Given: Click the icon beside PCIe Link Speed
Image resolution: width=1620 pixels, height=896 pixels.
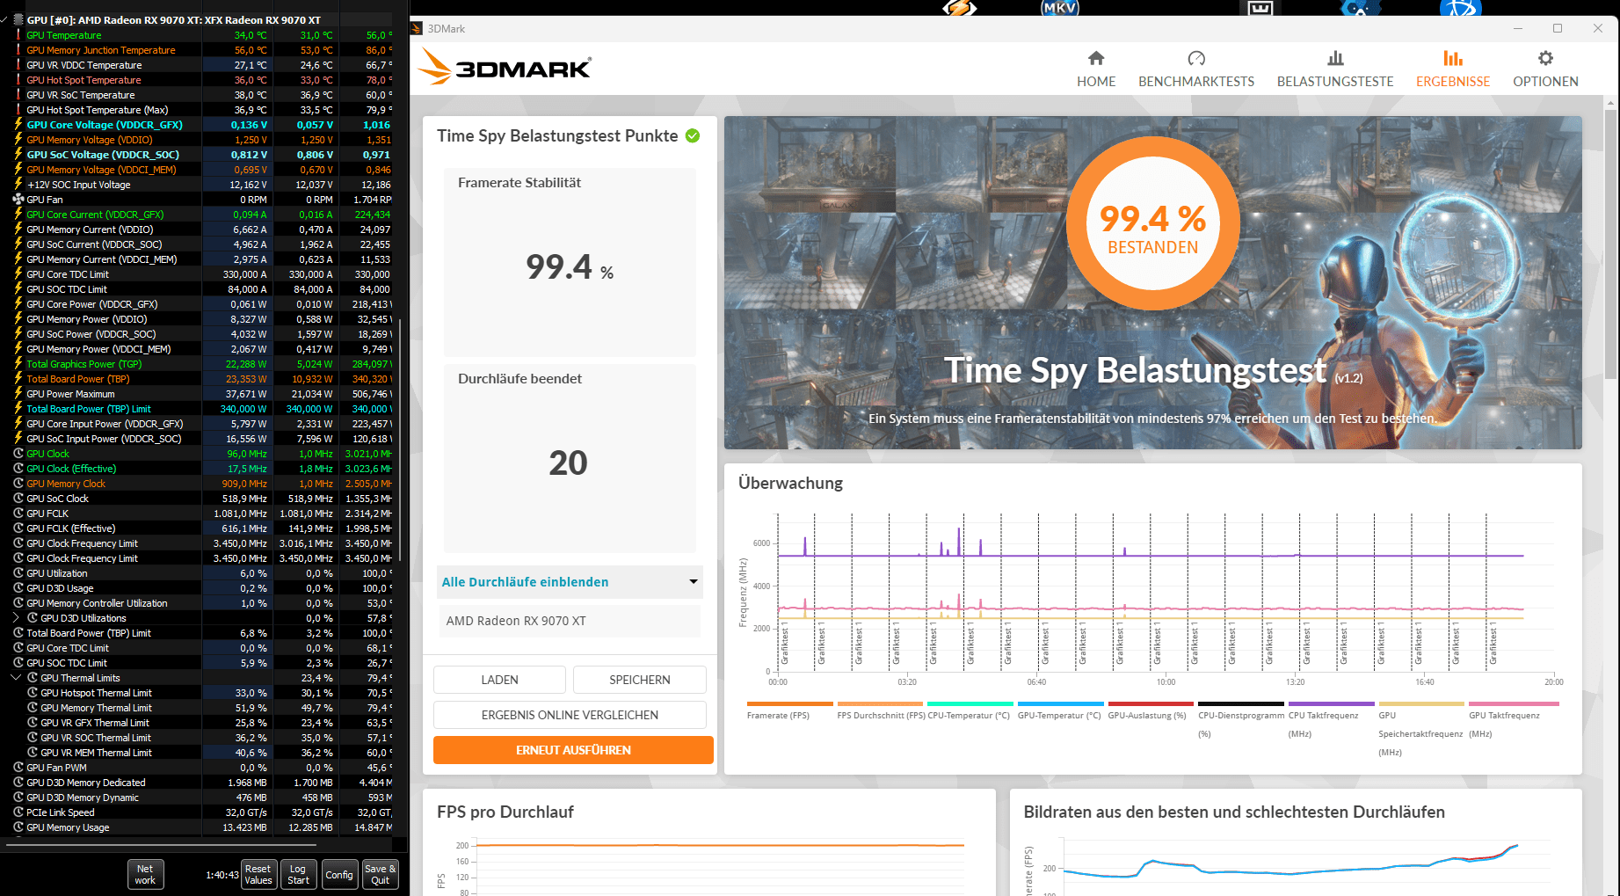Looking at the screenshot, I should pos(18,812).
